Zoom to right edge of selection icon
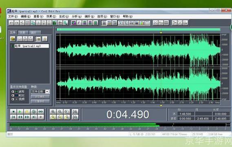 pyautogui.click(x=67, y=117)
